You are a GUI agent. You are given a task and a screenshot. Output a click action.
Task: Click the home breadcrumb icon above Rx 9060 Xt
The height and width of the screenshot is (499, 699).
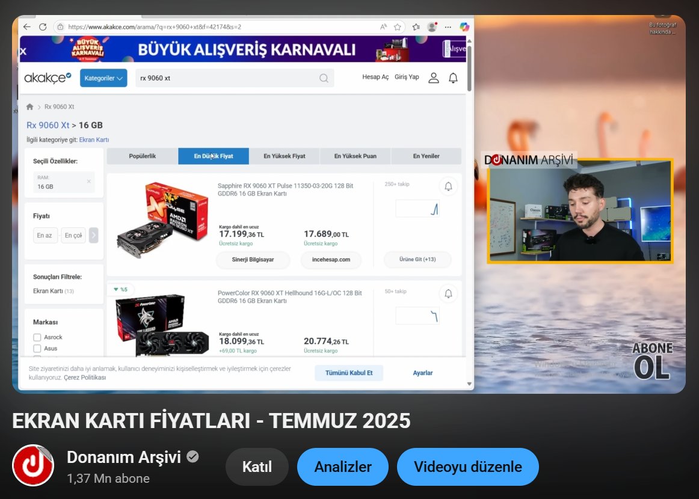coord(29,106)
